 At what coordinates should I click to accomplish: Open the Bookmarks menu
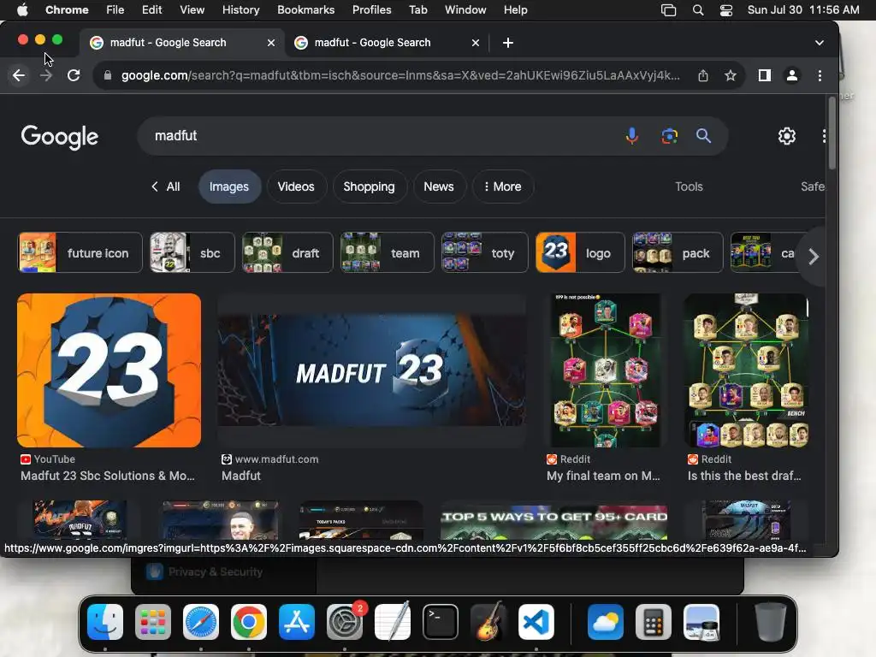click(305, 10)
